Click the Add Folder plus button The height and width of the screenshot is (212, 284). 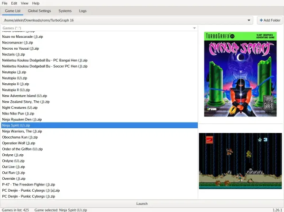(270, 20)
